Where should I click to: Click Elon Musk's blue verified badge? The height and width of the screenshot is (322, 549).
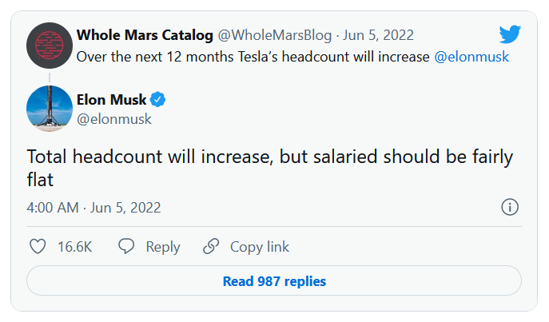coord(159,101)
